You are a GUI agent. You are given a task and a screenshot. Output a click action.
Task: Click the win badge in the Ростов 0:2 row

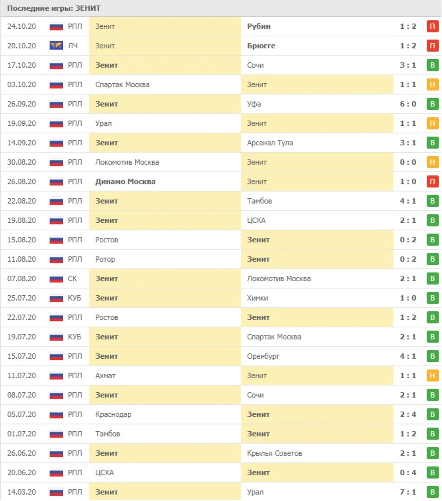(x=432, y=240)
